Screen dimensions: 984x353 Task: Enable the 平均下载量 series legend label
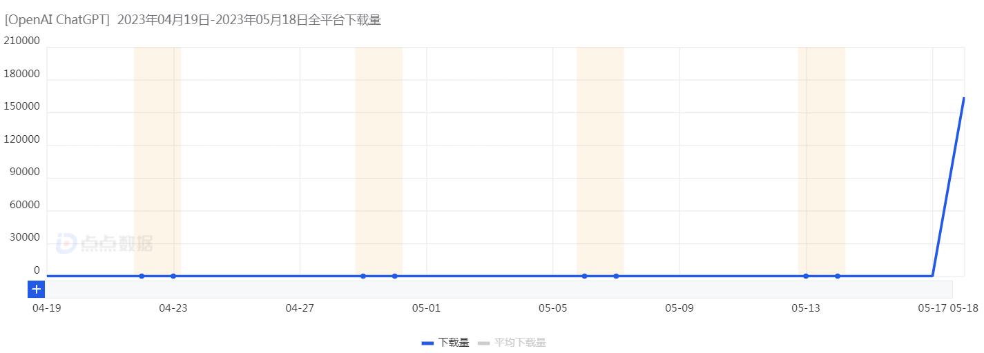520,343
